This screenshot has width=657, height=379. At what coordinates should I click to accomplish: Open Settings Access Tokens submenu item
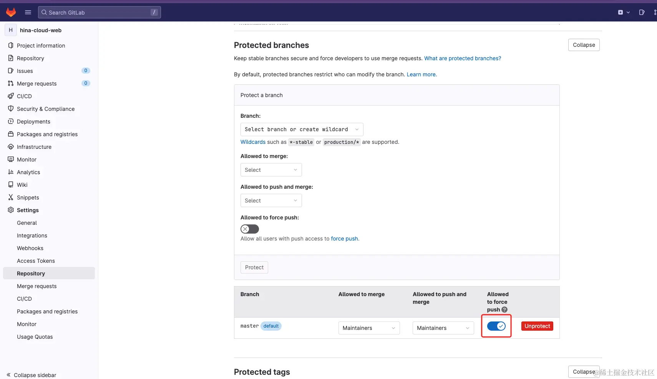36,261
